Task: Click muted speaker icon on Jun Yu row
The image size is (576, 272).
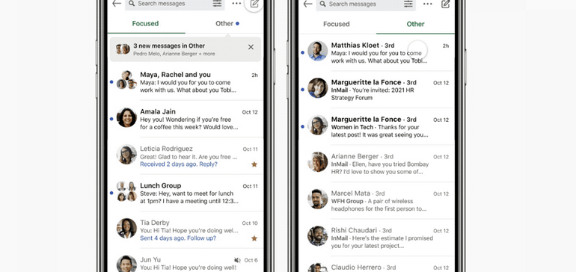Action: coord(237,260)
